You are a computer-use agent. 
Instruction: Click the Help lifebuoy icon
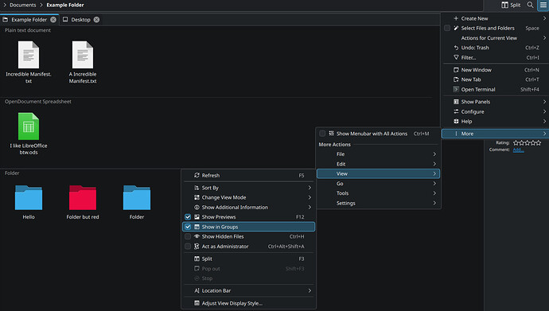point(456,122)
